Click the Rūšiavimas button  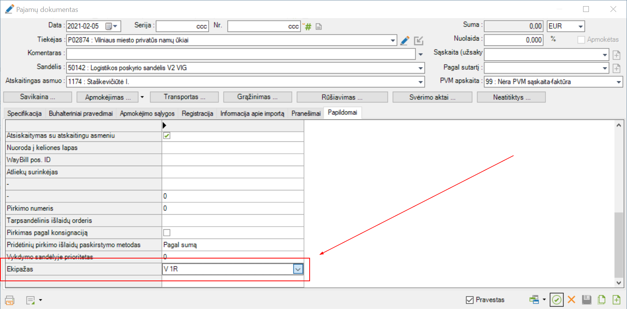pos(342,97)
